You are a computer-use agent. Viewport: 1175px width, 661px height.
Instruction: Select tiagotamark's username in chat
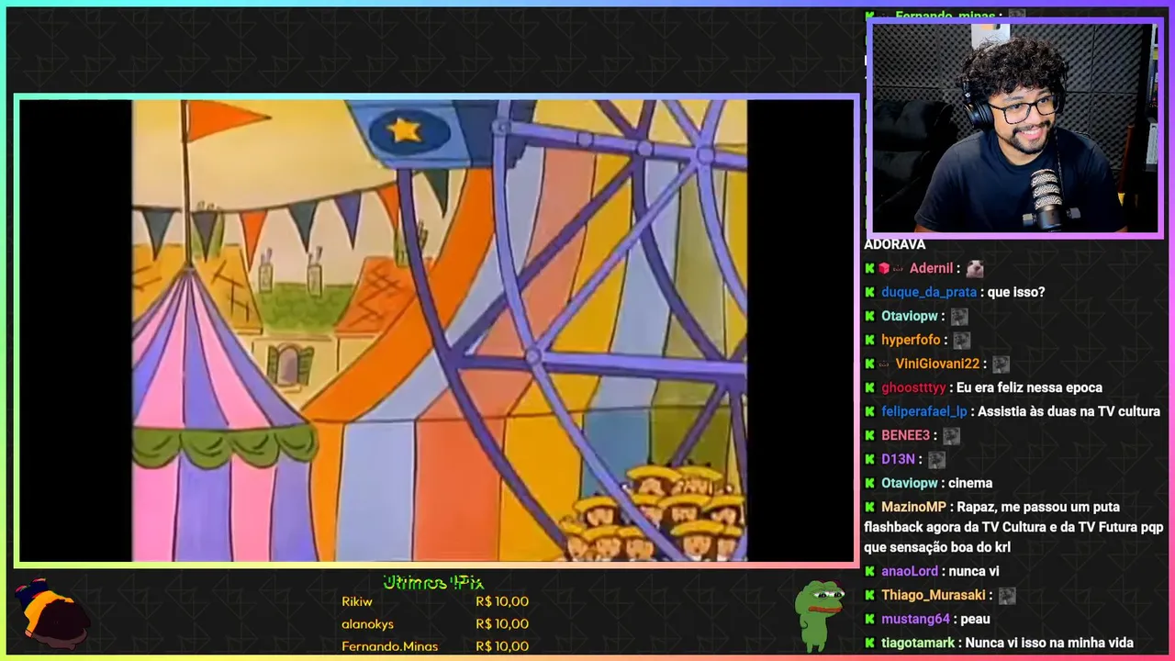point(918,643)
